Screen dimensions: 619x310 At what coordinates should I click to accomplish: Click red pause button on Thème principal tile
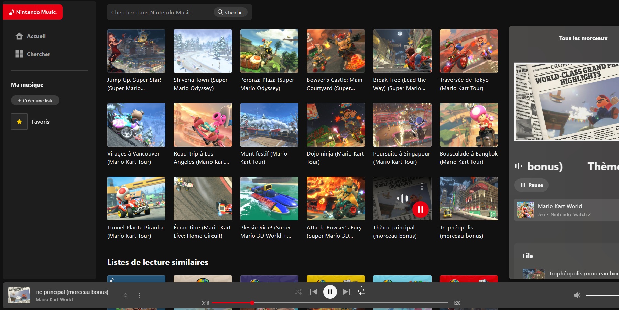click(420, 209)
